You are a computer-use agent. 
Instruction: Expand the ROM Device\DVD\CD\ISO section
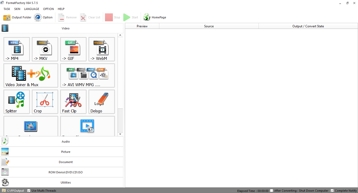[62, 172]
